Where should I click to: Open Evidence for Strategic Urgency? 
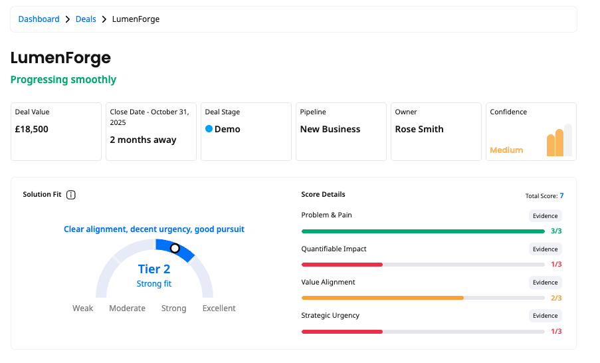coord(546,316)
